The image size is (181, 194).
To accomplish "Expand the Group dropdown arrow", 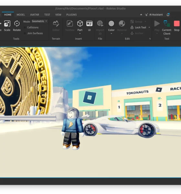I will (145, 22).
